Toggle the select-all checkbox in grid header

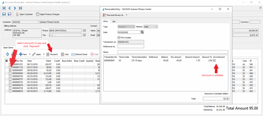(x=7, y=61)
